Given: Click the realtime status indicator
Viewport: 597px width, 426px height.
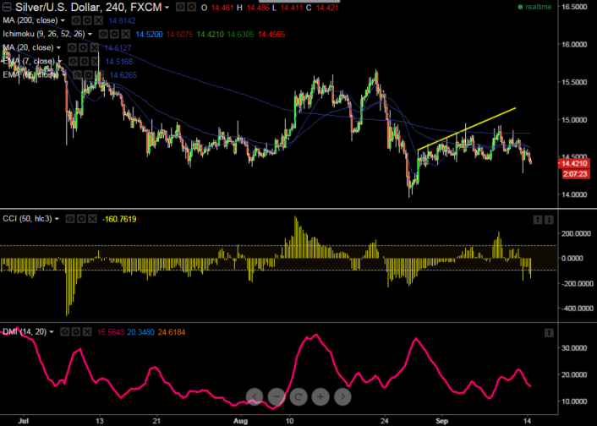Looking at the screenshot, I should pyautogui.click(x=534, y=7).
